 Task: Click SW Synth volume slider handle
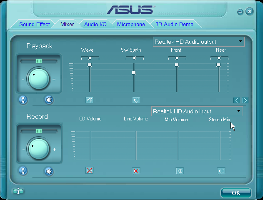134,72
